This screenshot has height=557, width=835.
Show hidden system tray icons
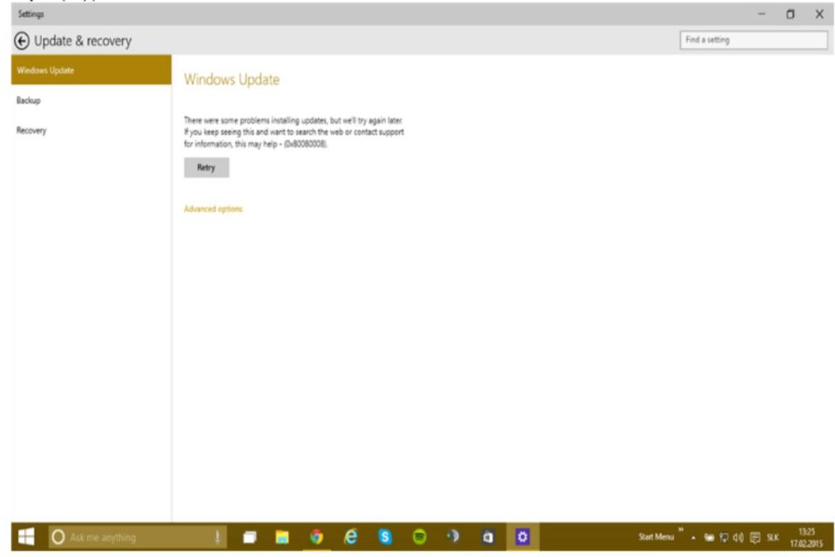(693, 538)
